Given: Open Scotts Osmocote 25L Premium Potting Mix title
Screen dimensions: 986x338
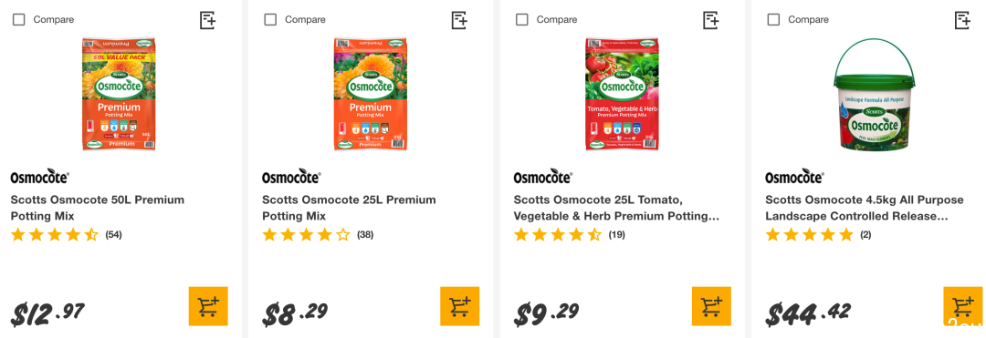Looking at the screenshot, I should 349,209.
